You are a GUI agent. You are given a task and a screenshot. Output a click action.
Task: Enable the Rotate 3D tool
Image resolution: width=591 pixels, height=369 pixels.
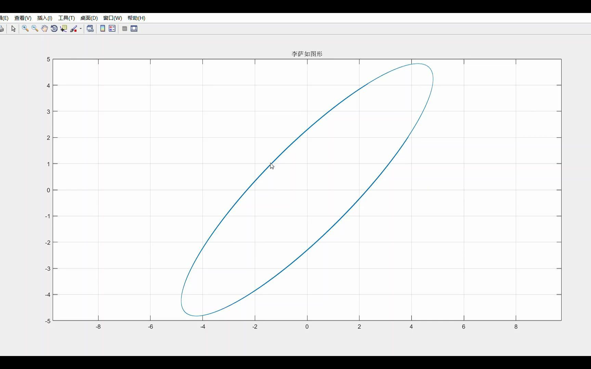54,29
